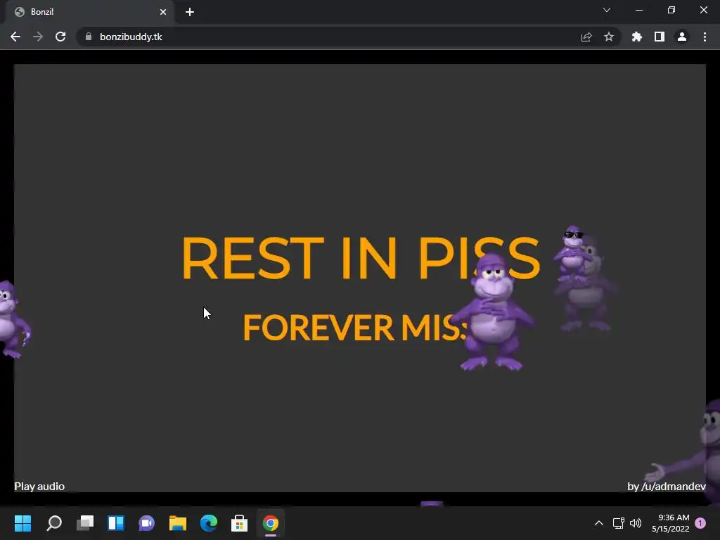720x540 pixels.
Task: Share this page via share icon
Action: [x=586, y=37]
